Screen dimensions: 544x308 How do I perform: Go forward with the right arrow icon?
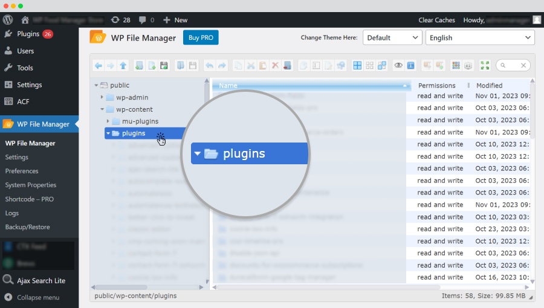point(111,65)
